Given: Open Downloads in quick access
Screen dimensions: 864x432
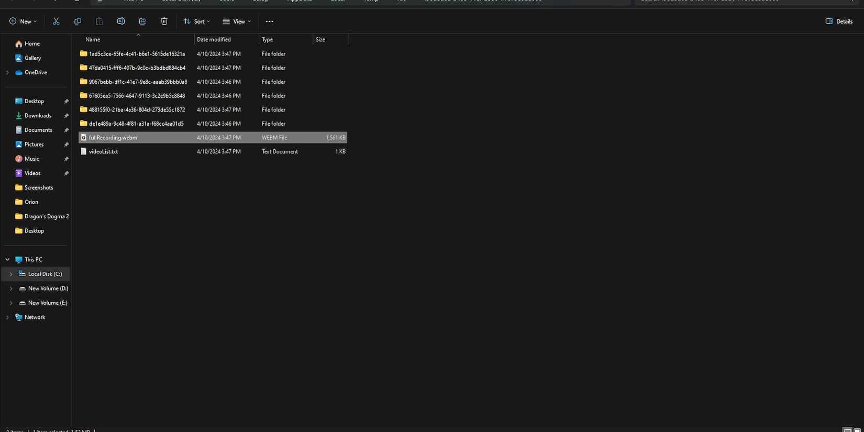Looking at the screenshot, I should pyautogui.click(x=38, y=116).
